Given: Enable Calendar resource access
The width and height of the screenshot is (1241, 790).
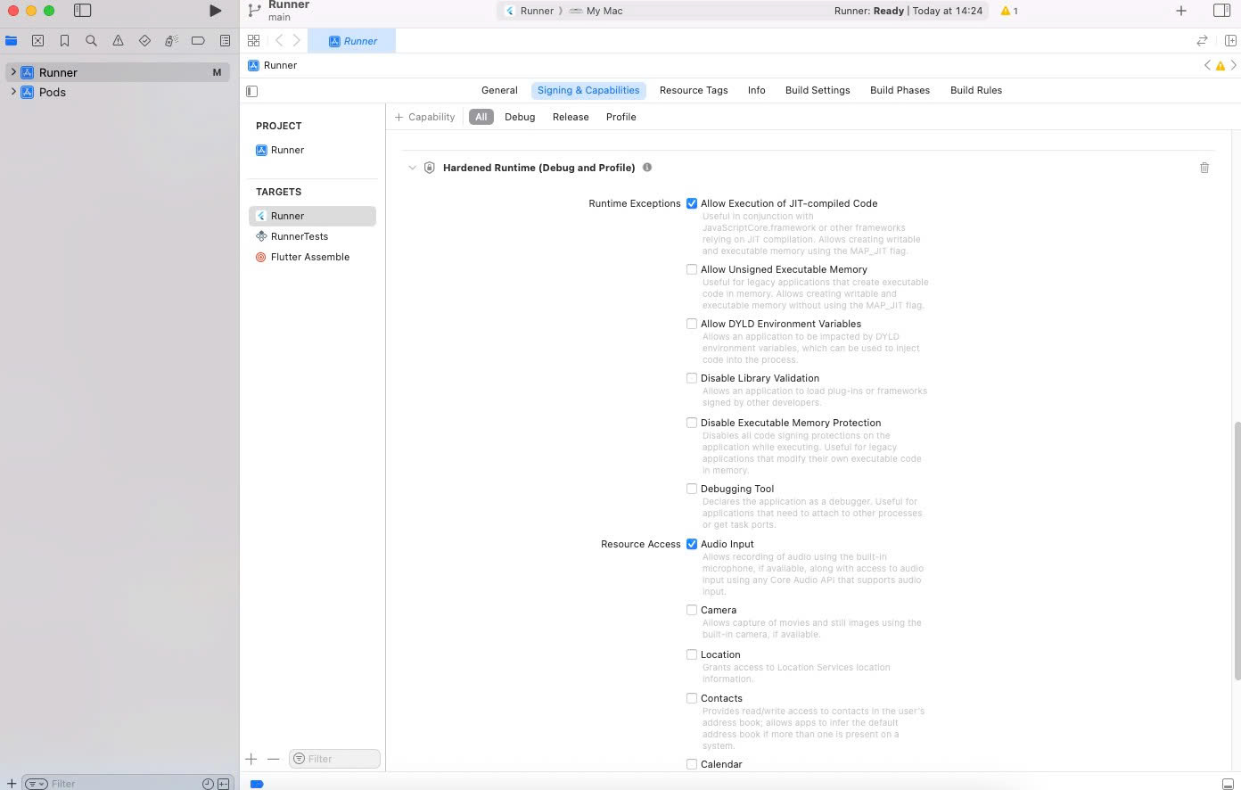Looking at the screenshot, I should click(692, 764).
